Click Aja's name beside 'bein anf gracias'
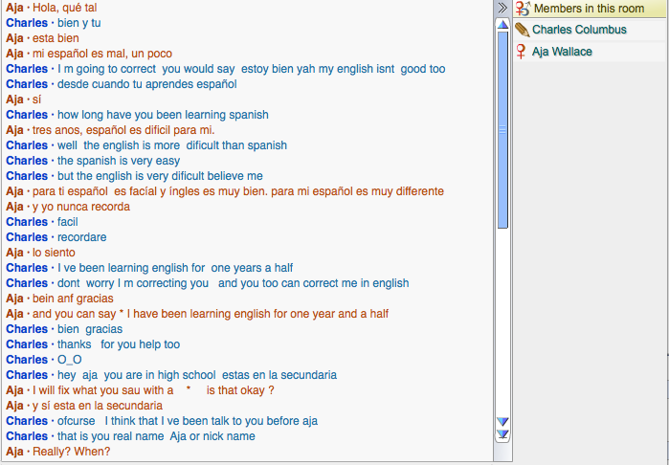Viewport: 669px width, 465px height. point(14,299)
